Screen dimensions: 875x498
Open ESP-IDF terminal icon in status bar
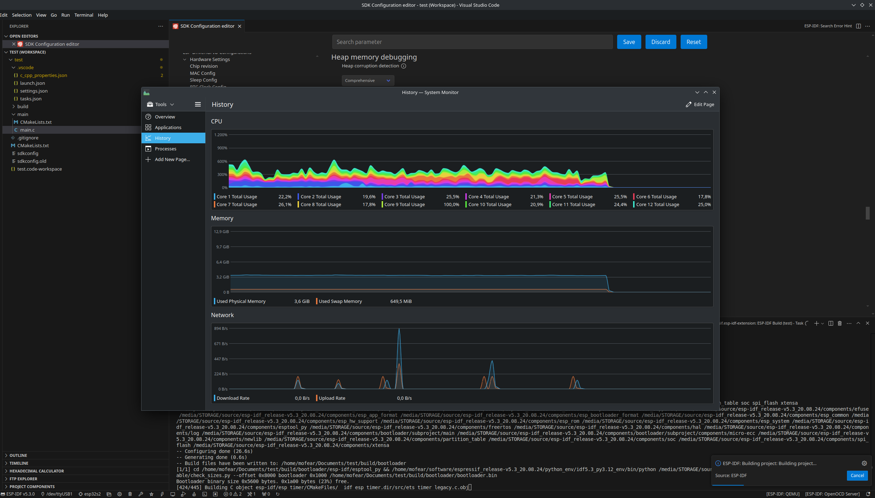(x=205, y=494)
